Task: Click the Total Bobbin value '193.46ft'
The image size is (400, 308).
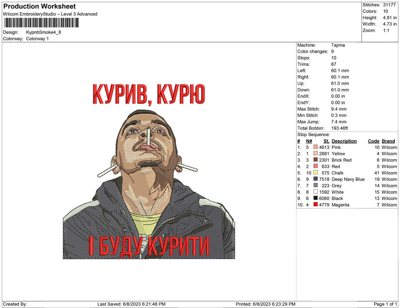Action: pos(339,128)
